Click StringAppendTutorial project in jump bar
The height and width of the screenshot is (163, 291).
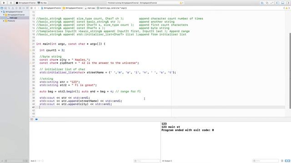[x=51, y=8]
